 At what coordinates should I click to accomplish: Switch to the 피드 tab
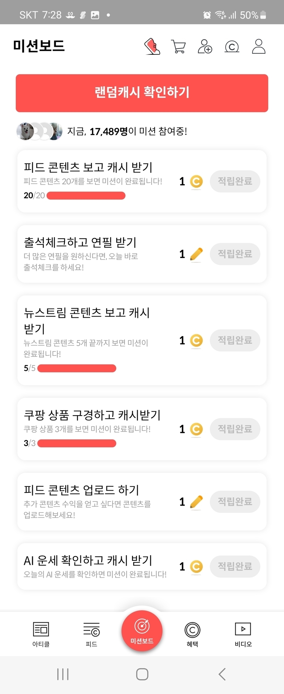(91, 634)
